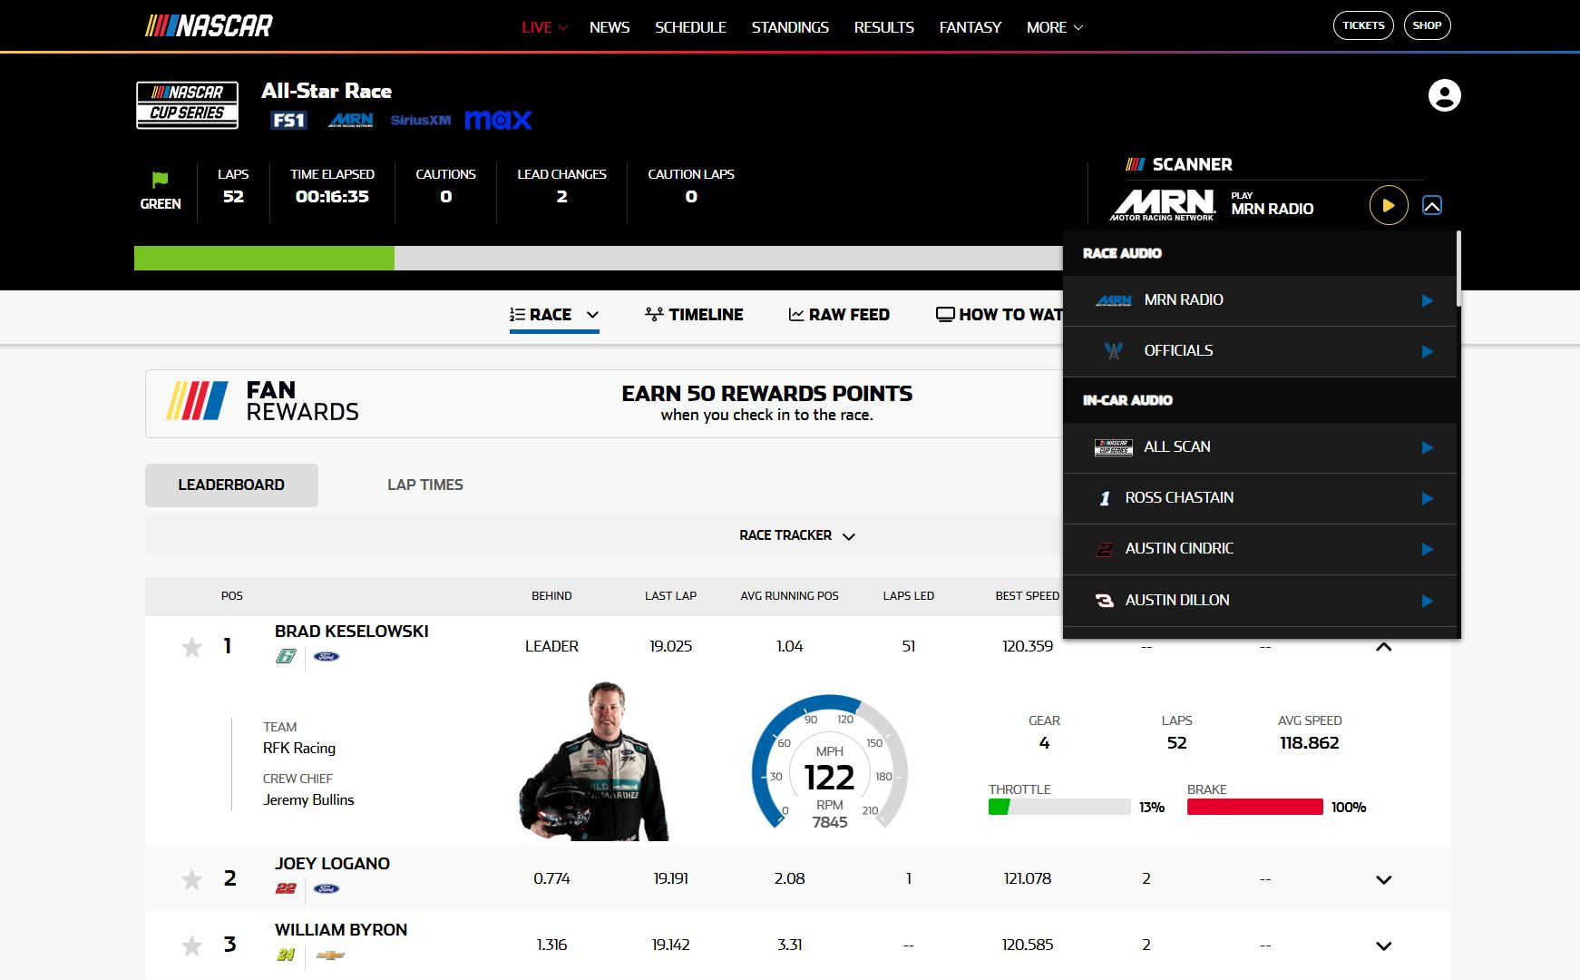This screenshot has height=980, width=1580.
Task: Open the MORE menu dropdown
Action: coord(1055,27)
